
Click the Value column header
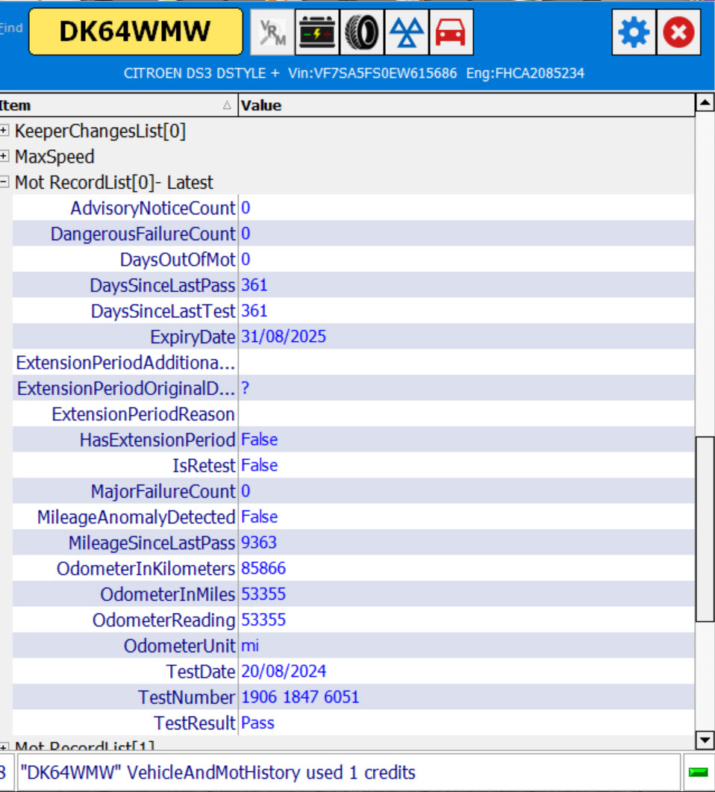tap(463, 105)
